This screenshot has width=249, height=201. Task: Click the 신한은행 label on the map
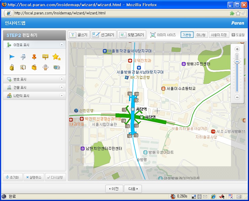86,110
